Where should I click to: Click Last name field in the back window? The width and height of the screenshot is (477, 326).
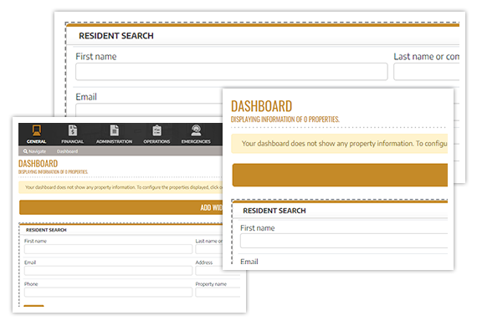(x=427, y=72)
